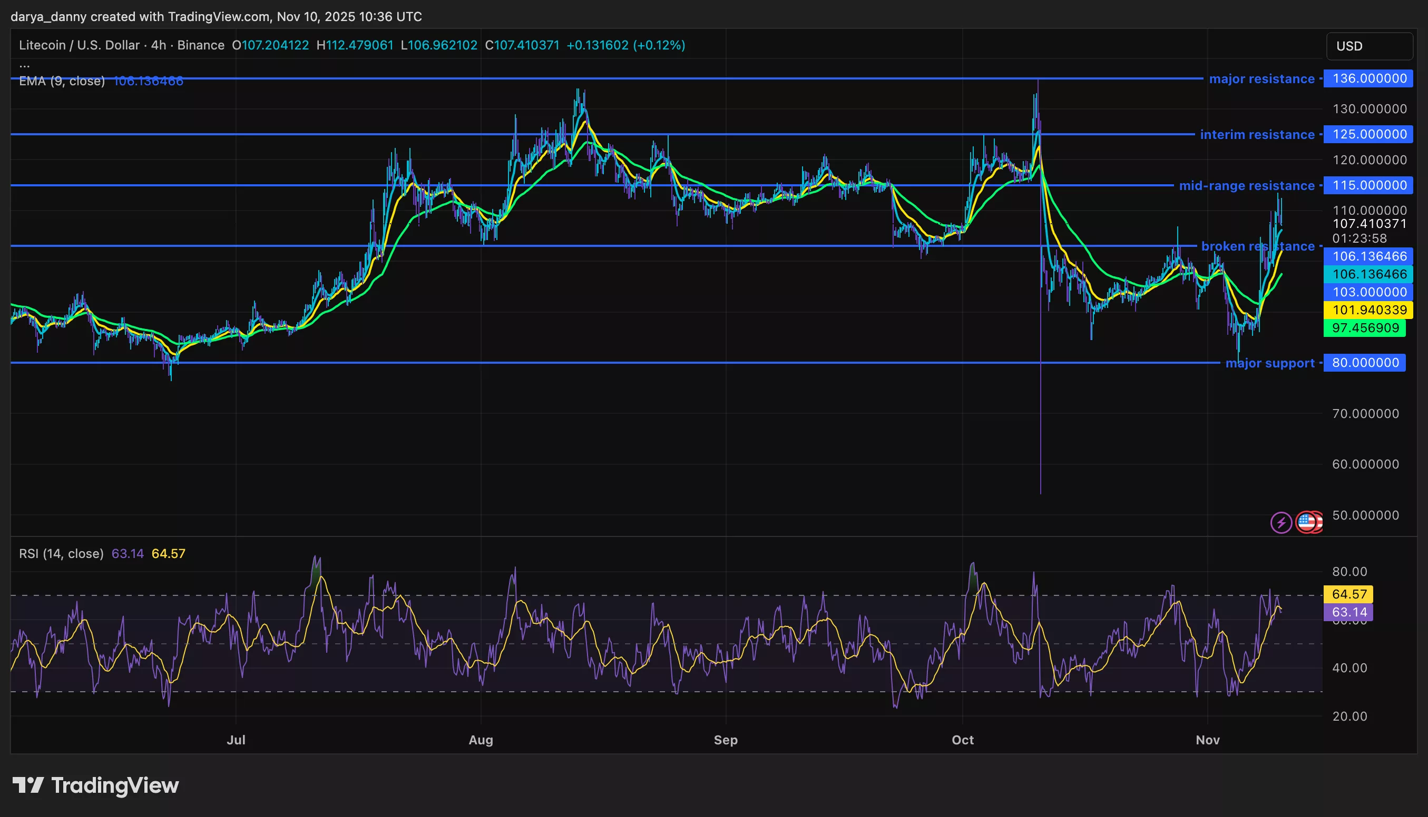Open the ellipsis more-options menu under the ticker
Screen dimensions: 1428x817
(x=25, y=65)
